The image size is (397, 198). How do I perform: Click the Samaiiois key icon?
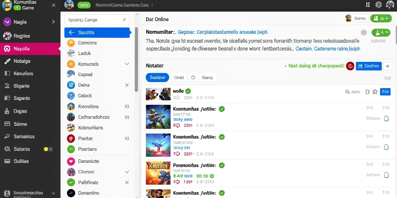click(7, 137)
